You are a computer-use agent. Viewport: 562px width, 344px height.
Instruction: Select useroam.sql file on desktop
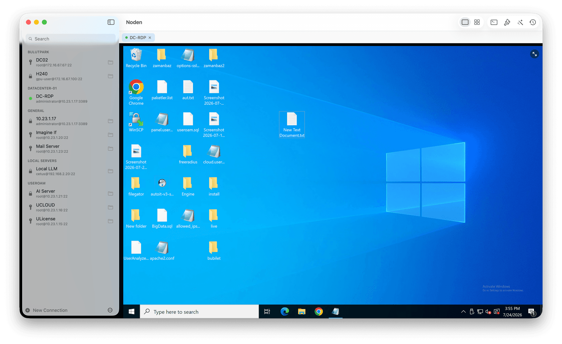(188, 122)
